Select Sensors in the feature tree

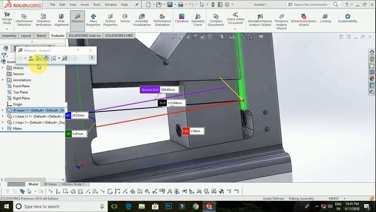click(x=18, y=74)
